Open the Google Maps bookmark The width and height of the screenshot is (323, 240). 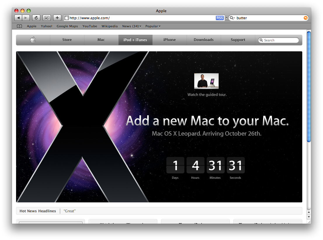click(67, 26)
